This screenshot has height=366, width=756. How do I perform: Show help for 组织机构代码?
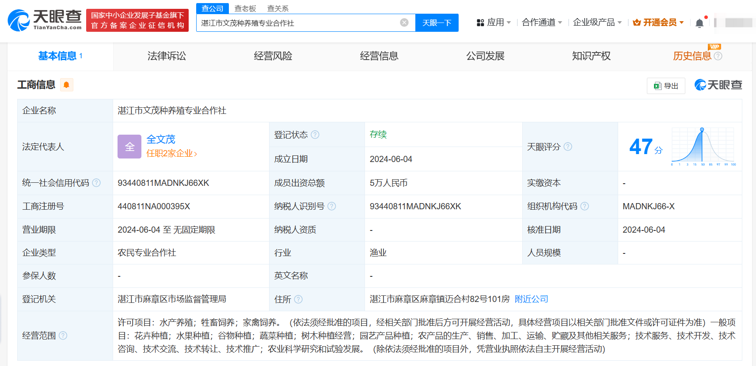point(585,206)
